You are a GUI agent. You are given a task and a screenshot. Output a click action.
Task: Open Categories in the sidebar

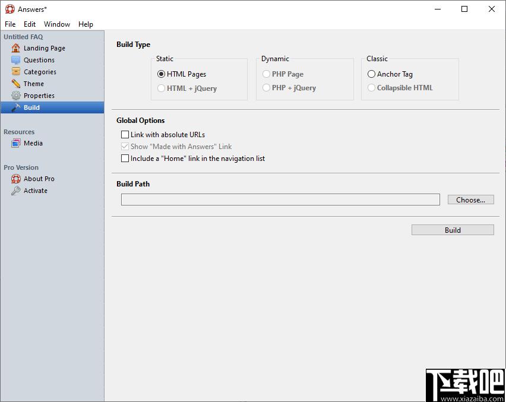pos(52,72)
